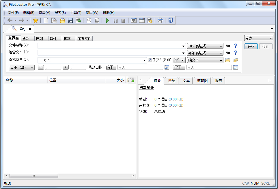
Task: Click the results horizontal scrollbar thumb
Action: [34, 176]
